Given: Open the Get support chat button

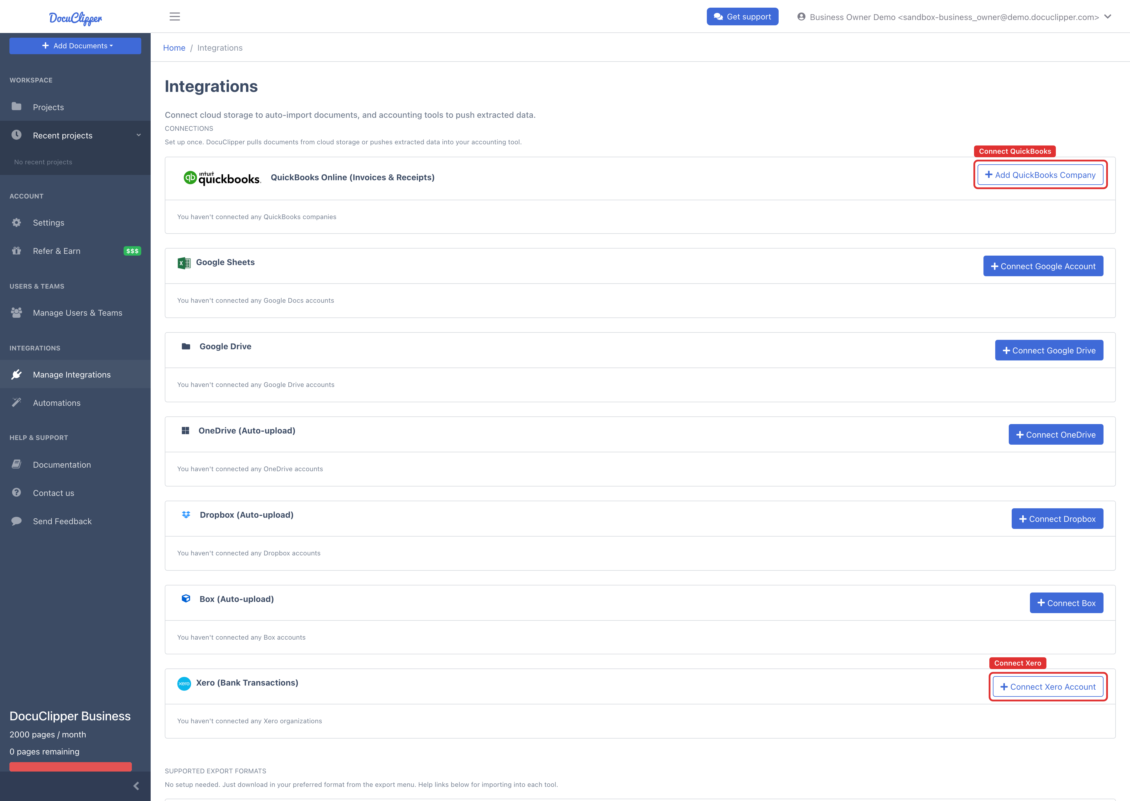Looking at the screenshot, I should pyautogui.click(x=742, y=17).
